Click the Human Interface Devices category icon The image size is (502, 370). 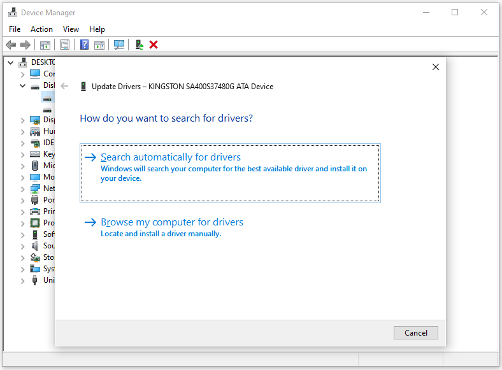click(35, 132)
